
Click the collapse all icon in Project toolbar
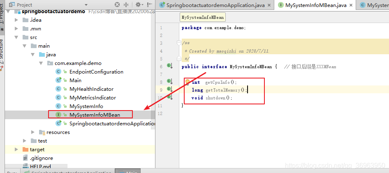click(126, 5)
